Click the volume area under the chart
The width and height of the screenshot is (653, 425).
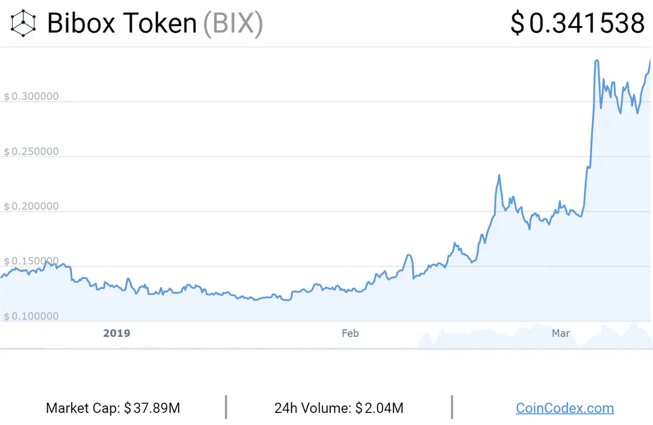point(533,337)
